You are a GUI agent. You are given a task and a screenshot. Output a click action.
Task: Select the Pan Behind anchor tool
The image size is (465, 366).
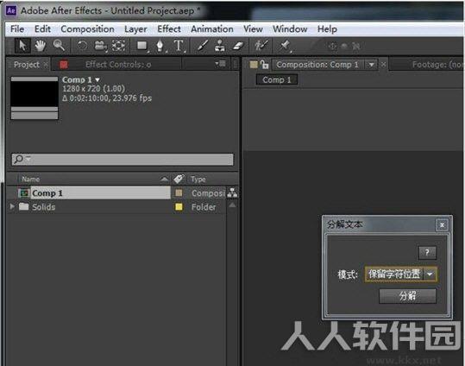tap(118, 46)
